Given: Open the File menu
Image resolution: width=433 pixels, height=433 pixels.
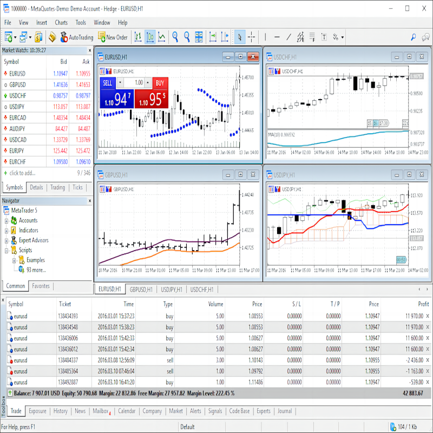Looking at the screenshot, I should point(8,23).
